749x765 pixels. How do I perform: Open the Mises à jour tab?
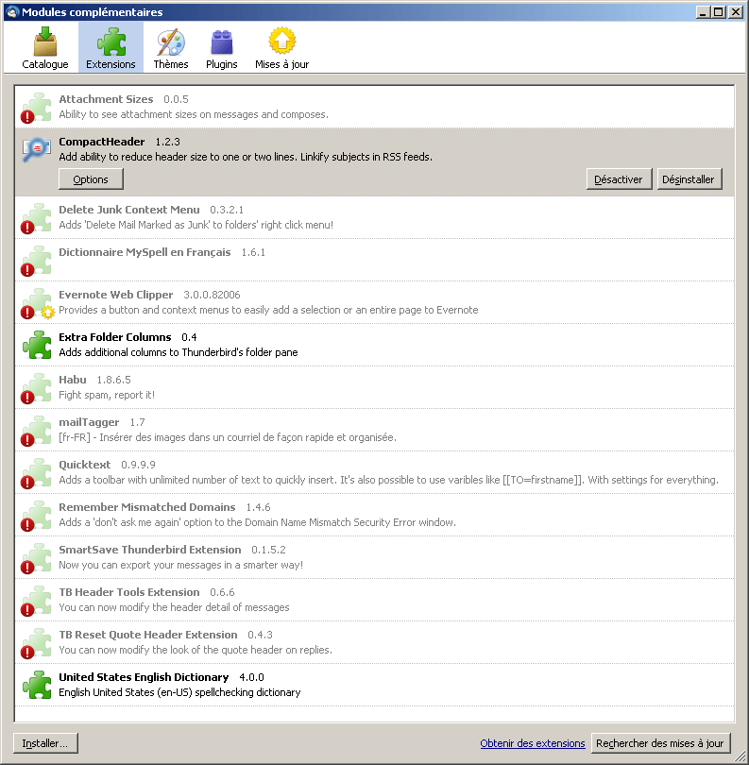click(x=282, y=48)
